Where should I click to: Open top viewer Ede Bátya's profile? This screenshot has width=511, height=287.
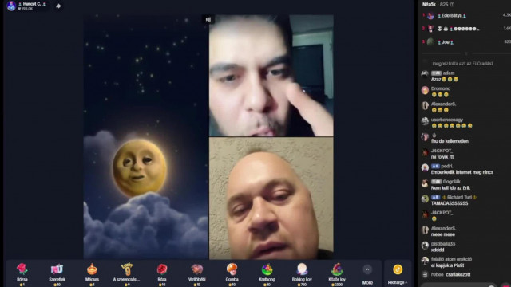[x=452, y=16]
